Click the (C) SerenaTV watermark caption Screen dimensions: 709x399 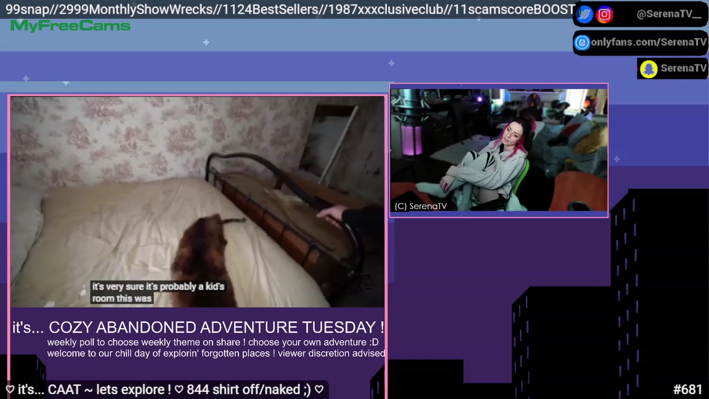pyautogui.click(x=421, y=206)
